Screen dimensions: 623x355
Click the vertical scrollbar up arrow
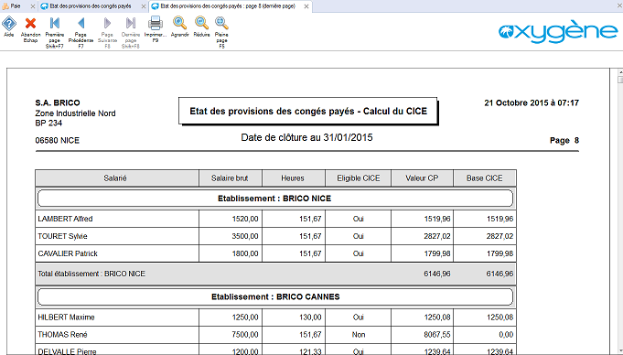(x=620, y=72)
